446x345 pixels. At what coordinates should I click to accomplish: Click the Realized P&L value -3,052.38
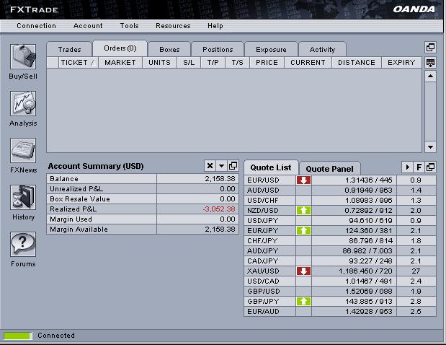click(x=219, y=209)
